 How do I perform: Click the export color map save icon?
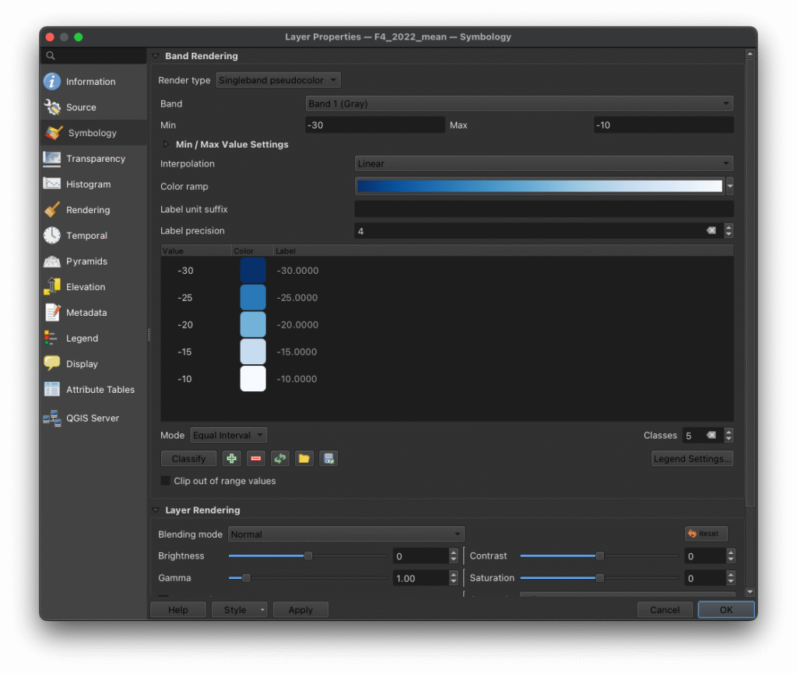coord(328,459)
